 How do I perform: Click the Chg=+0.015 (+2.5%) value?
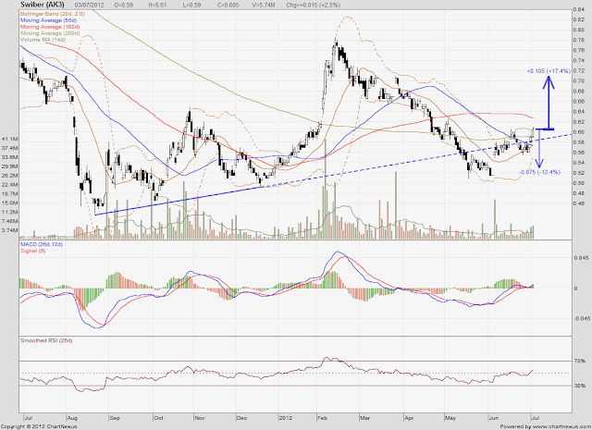click(313, 6)
